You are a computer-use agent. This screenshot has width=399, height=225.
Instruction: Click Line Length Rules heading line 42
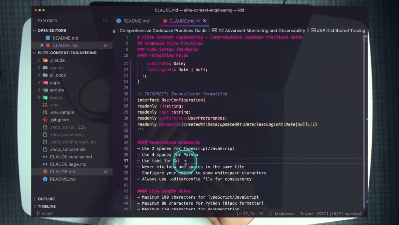coord(164,191)
